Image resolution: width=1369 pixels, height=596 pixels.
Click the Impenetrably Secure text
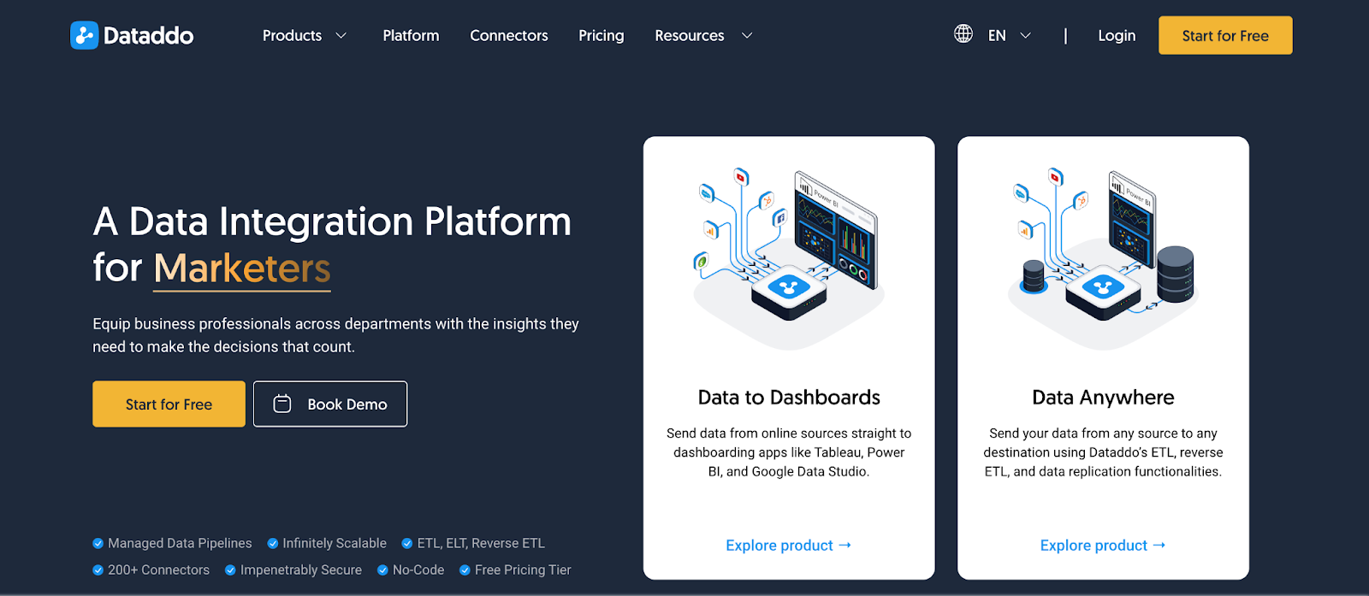point(301,570)
